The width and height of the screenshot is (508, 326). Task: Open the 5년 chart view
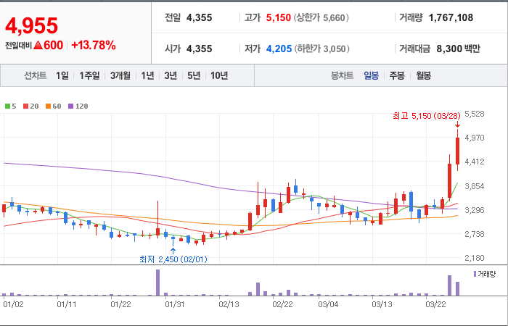point(194,75)
